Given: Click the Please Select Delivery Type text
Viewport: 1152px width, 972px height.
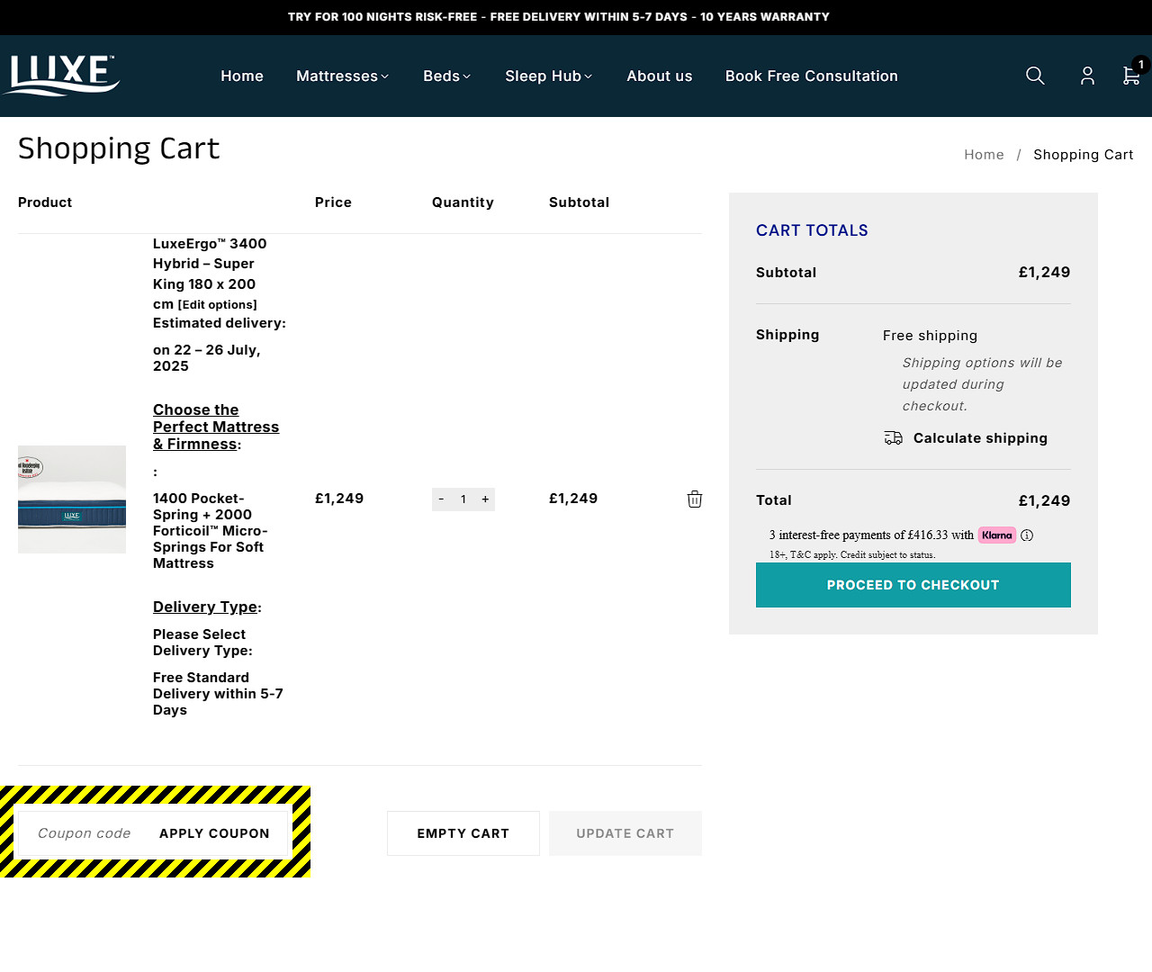Looking at the screenshot, I should click(x=202, y=643).
